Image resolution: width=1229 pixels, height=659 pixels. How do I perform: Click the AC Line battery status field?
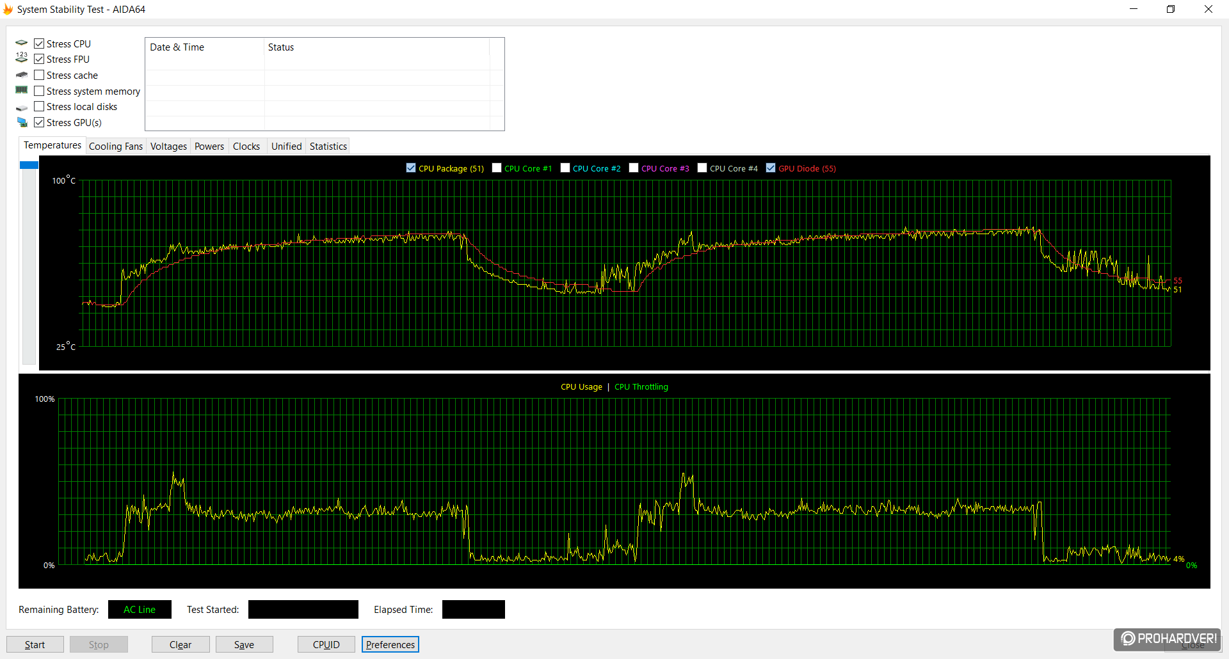140,609
